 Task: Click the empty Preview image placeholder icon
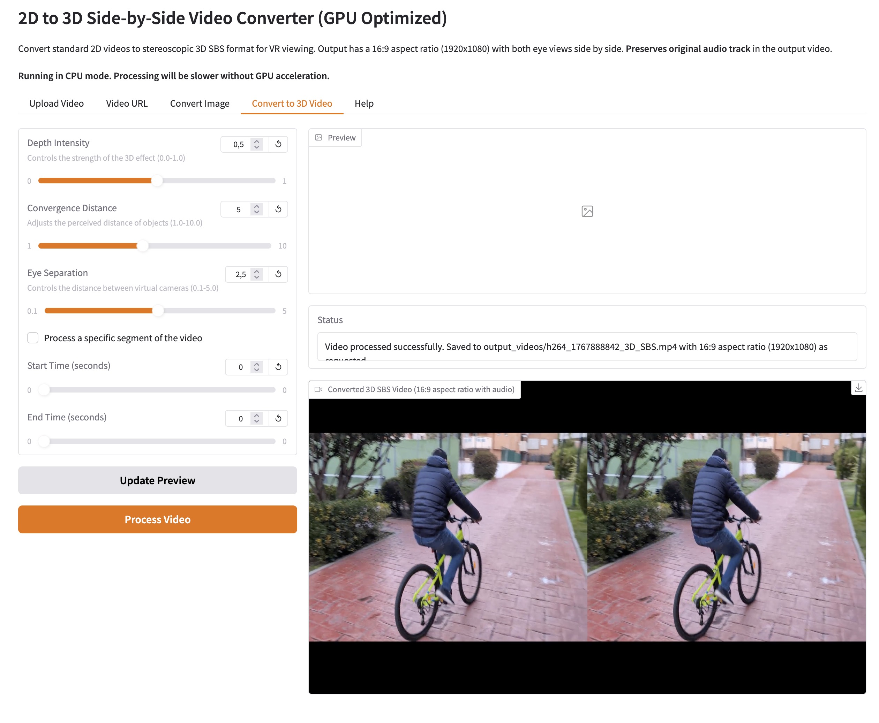587,211
